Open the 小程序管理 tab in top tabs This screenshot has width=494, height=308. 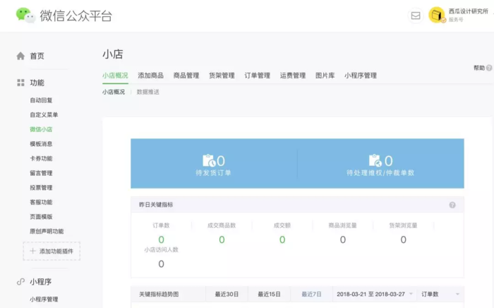pos(361,76)
